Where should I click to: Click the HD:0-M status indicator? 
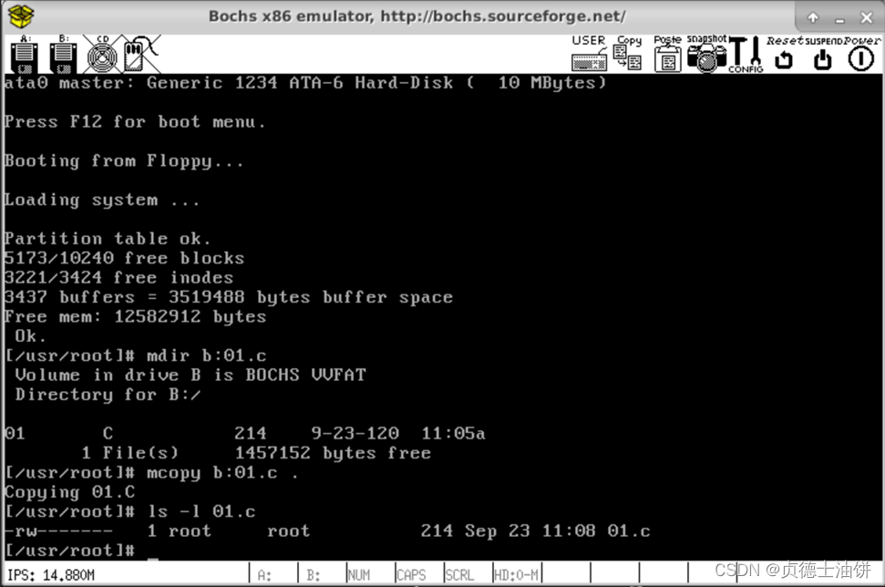517,575
